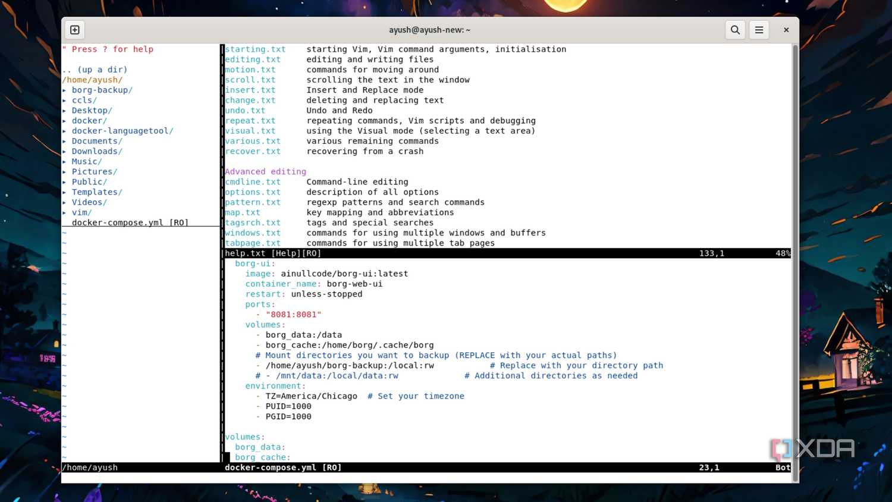The width and height of the screenshot is (892, 502).
Task: Expand the borg-backup folder arrow
Action: click(x=64, y=90)
